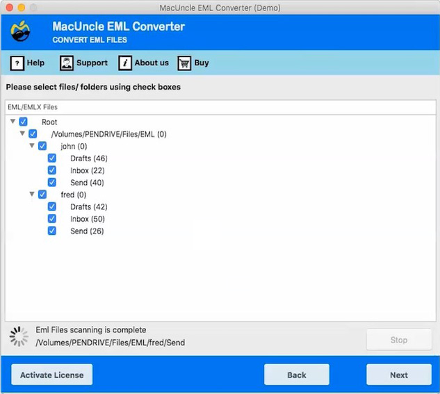Open the About us toolbar label

(152, 63)
